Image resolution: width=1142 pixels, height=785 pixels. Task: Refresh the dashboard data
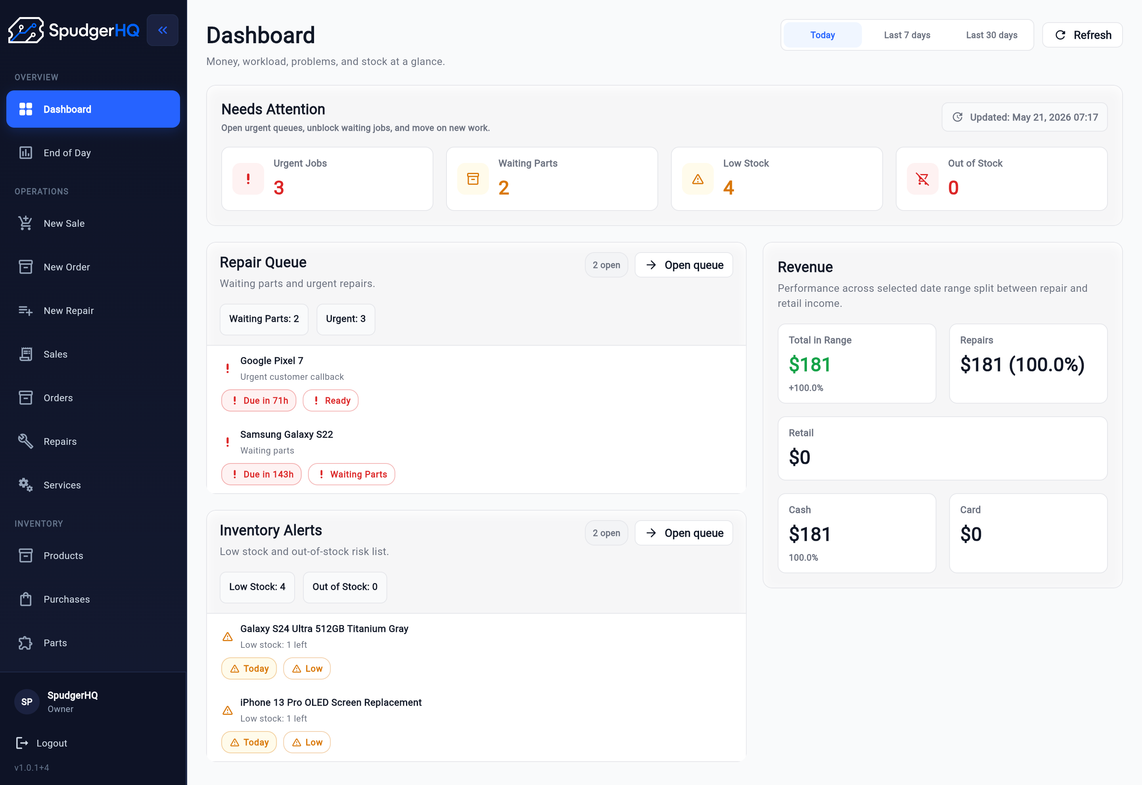[1082, 35]
